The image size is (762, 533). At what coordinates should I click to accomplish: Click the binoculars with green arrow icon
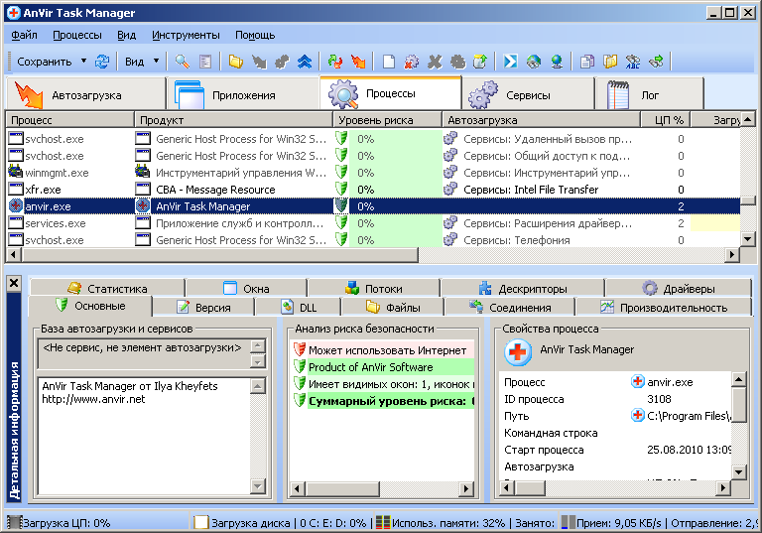click(657, 62)
